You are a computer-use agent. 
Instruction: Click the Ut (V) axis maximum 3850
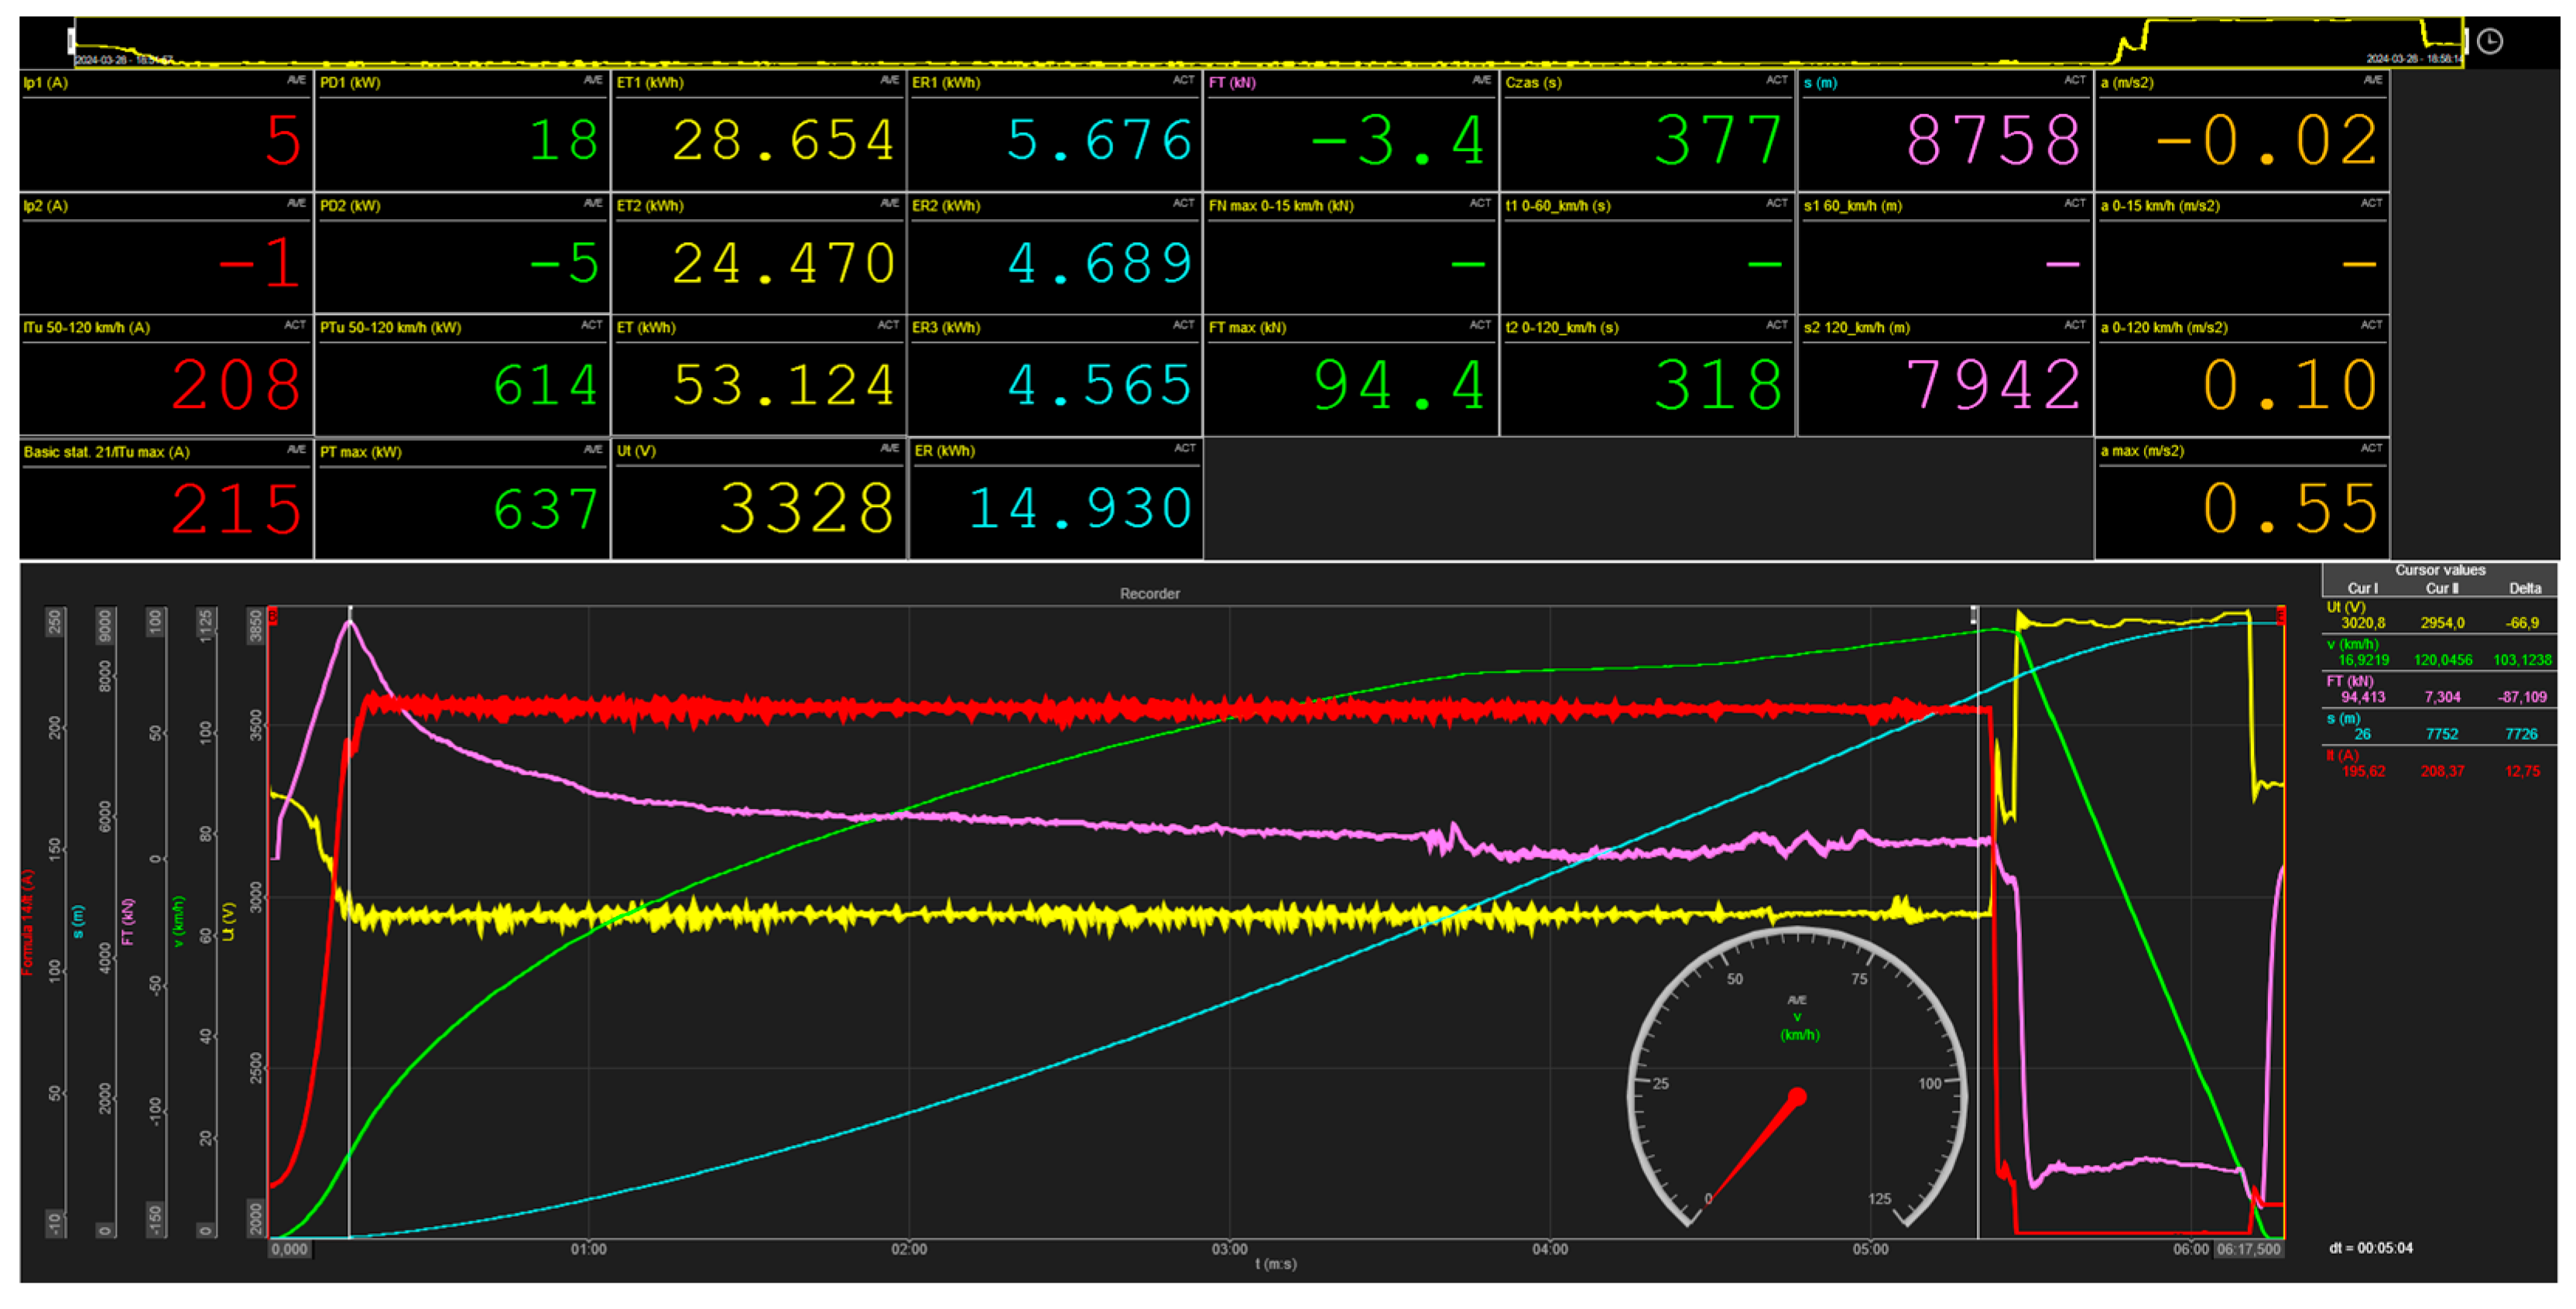pos(256,625)
